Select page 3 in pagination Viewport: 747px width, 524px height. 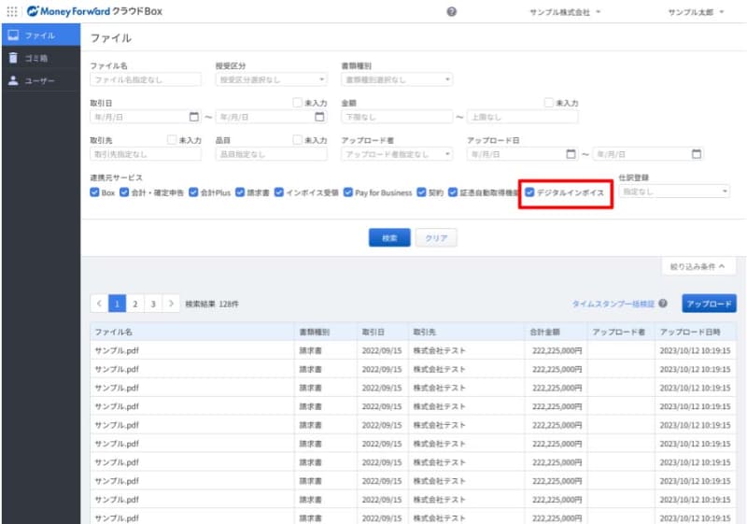click(153, 304)
